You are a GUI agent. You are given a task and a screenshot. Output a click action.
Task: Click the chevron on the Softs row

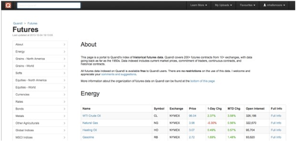point(64,73)
